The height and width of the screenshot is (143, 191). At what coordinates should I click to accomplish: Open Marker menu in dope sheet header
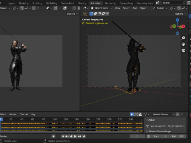point(13,114)
